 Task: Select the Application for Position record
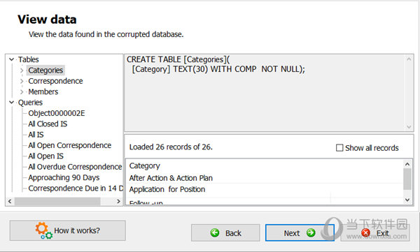tap(167, 189)
